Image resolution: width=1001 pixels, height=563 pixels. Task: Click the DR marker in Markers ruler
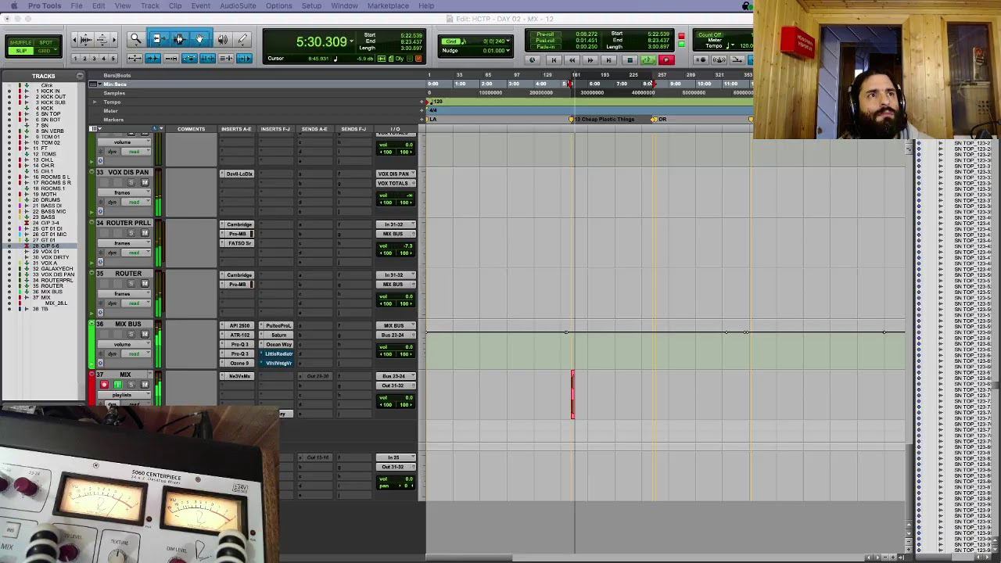(x=659, y=119)
